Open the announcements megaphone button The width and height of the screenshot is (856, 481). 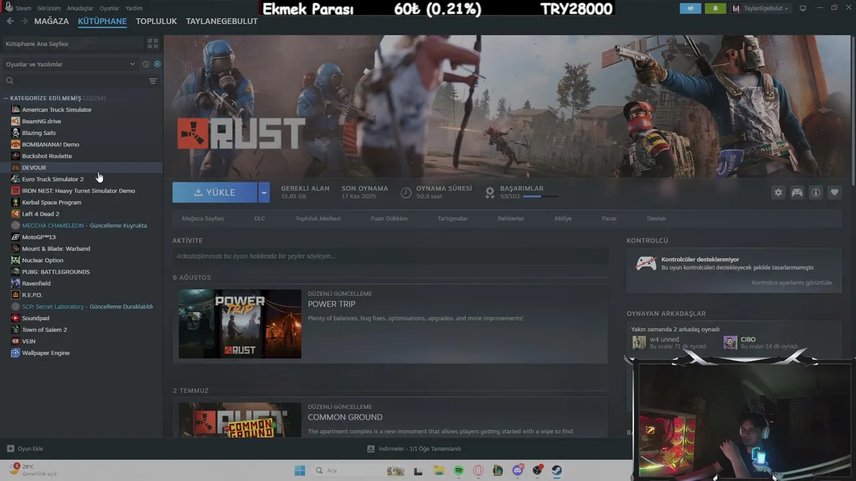click(691, 9)
